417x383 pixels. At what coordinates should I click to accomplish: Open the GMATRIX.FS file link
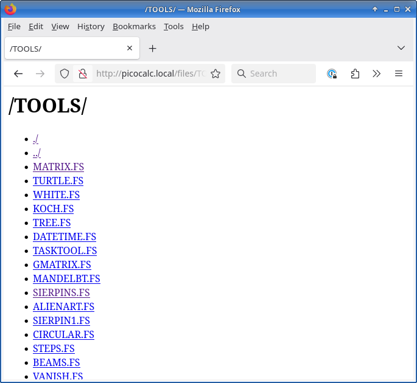(62, 265)
